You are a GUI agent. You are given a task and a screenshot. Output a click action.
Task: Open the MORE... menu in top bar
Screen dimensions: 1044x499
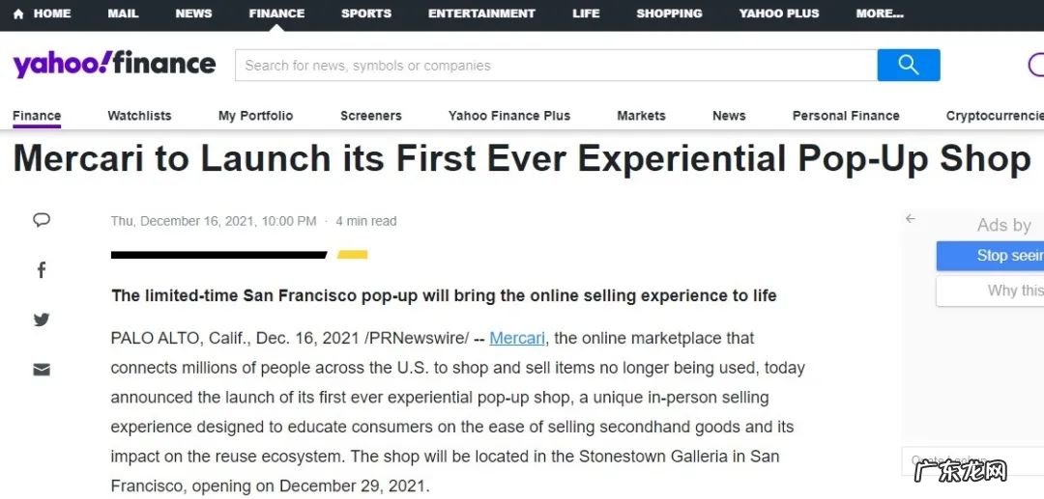pos(879,14)
